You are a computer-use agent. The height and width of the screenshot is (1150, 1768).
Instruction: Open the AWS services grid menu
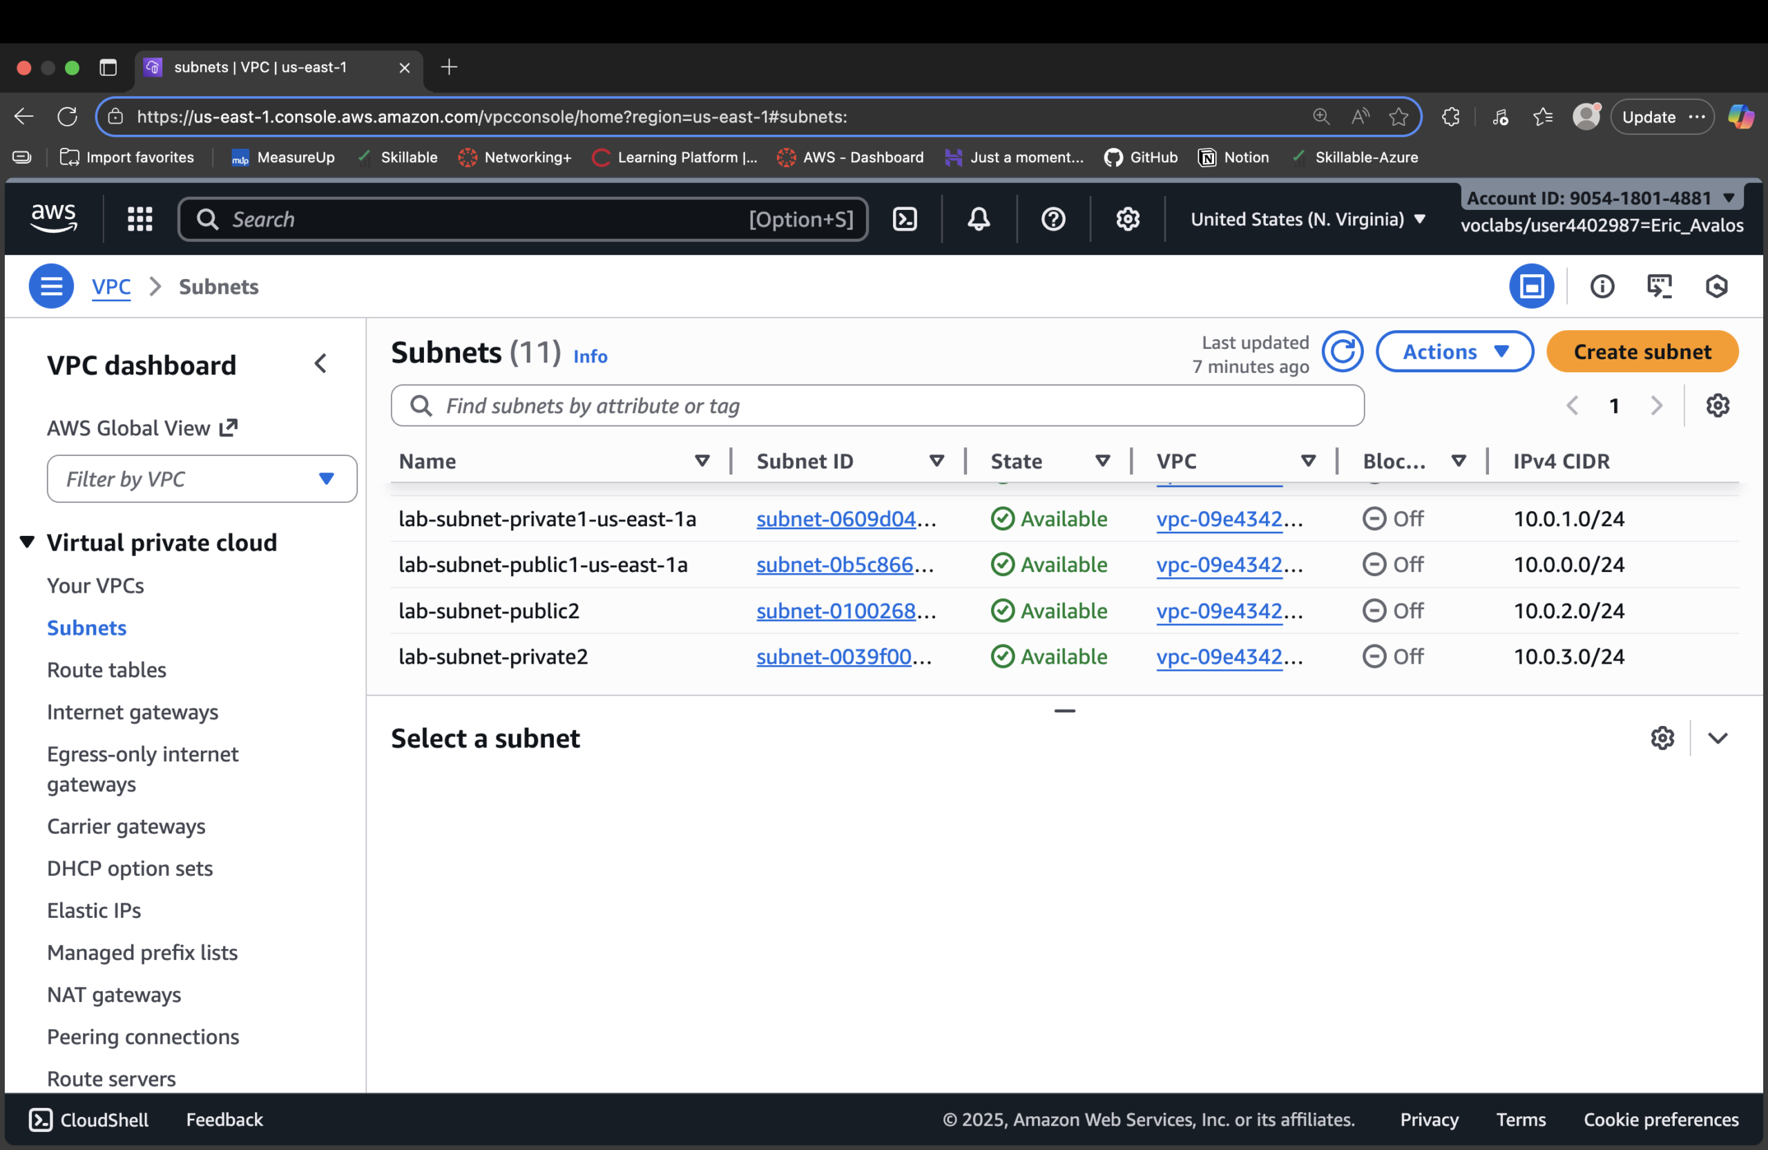point(140,218)
